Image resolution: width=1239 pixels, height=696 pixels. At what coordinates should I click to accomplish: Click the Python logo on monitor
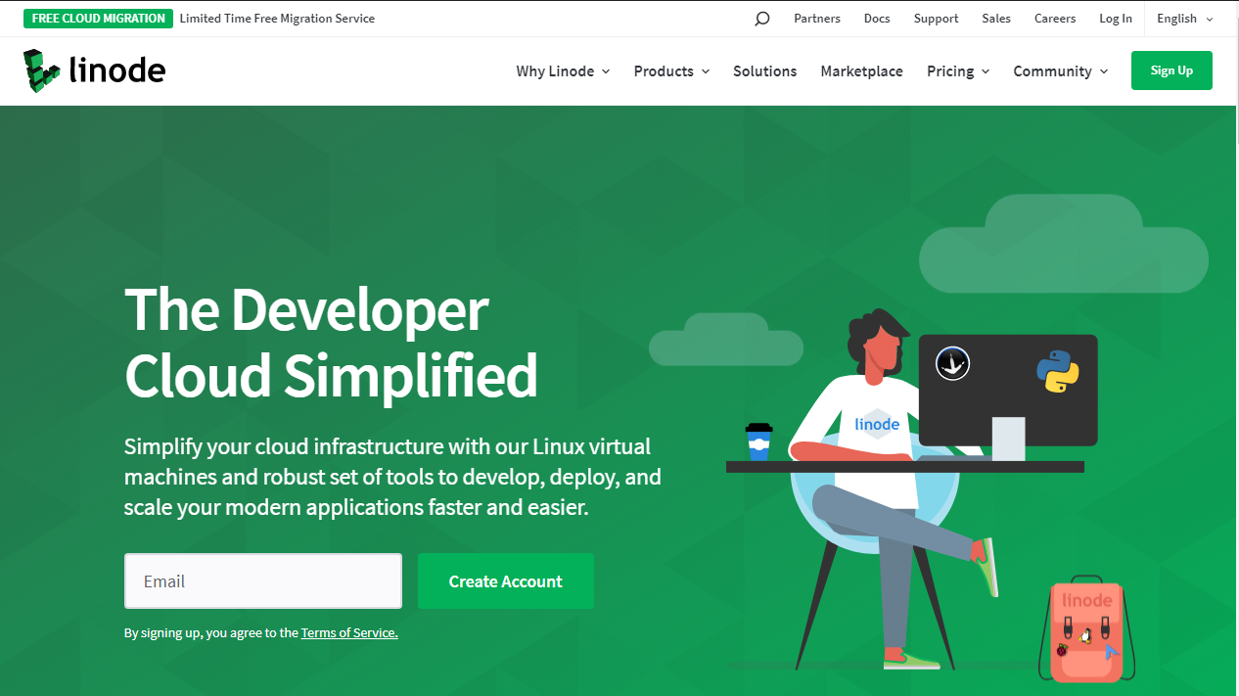coord(1057,371)
